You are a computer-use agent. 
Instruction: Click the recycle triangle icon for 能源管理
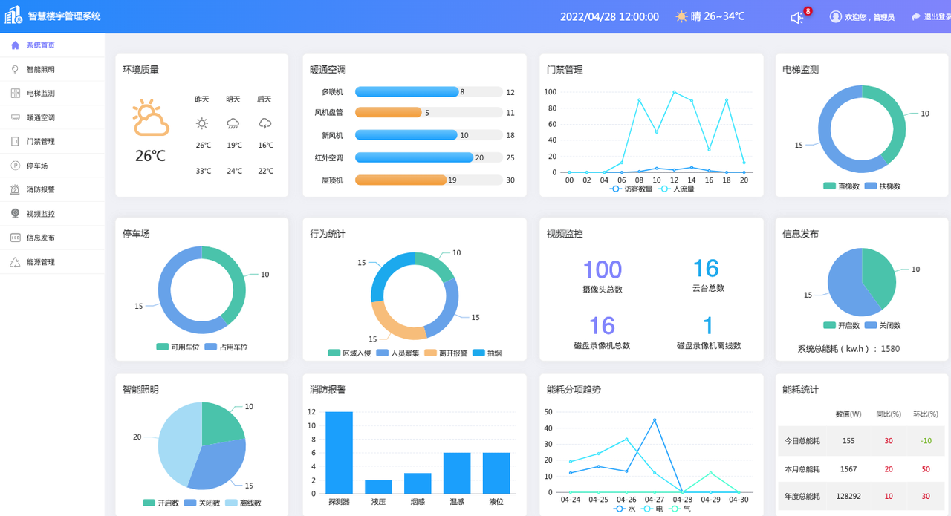15,261
